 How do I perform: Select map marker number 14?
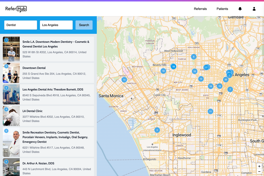(x=124, y=80)
